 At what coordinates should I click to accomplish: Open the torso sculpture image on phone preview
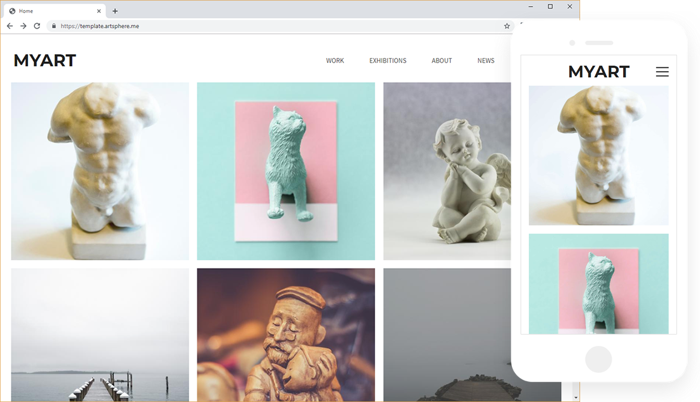(599, 155)
